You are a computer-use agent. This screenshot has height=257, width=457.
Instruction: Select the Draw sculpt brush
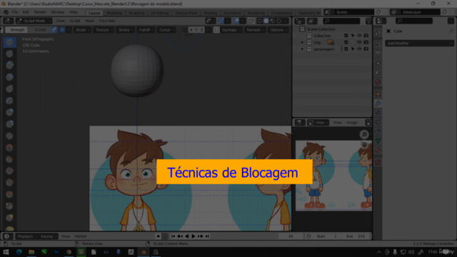pyautogui.click(x=9, y=42)
